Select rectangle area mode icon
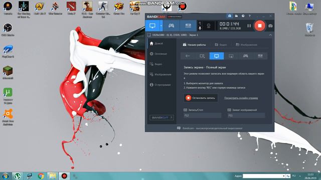Image resolution: width=321 pixels, height=180 pixels. [202, 56]
